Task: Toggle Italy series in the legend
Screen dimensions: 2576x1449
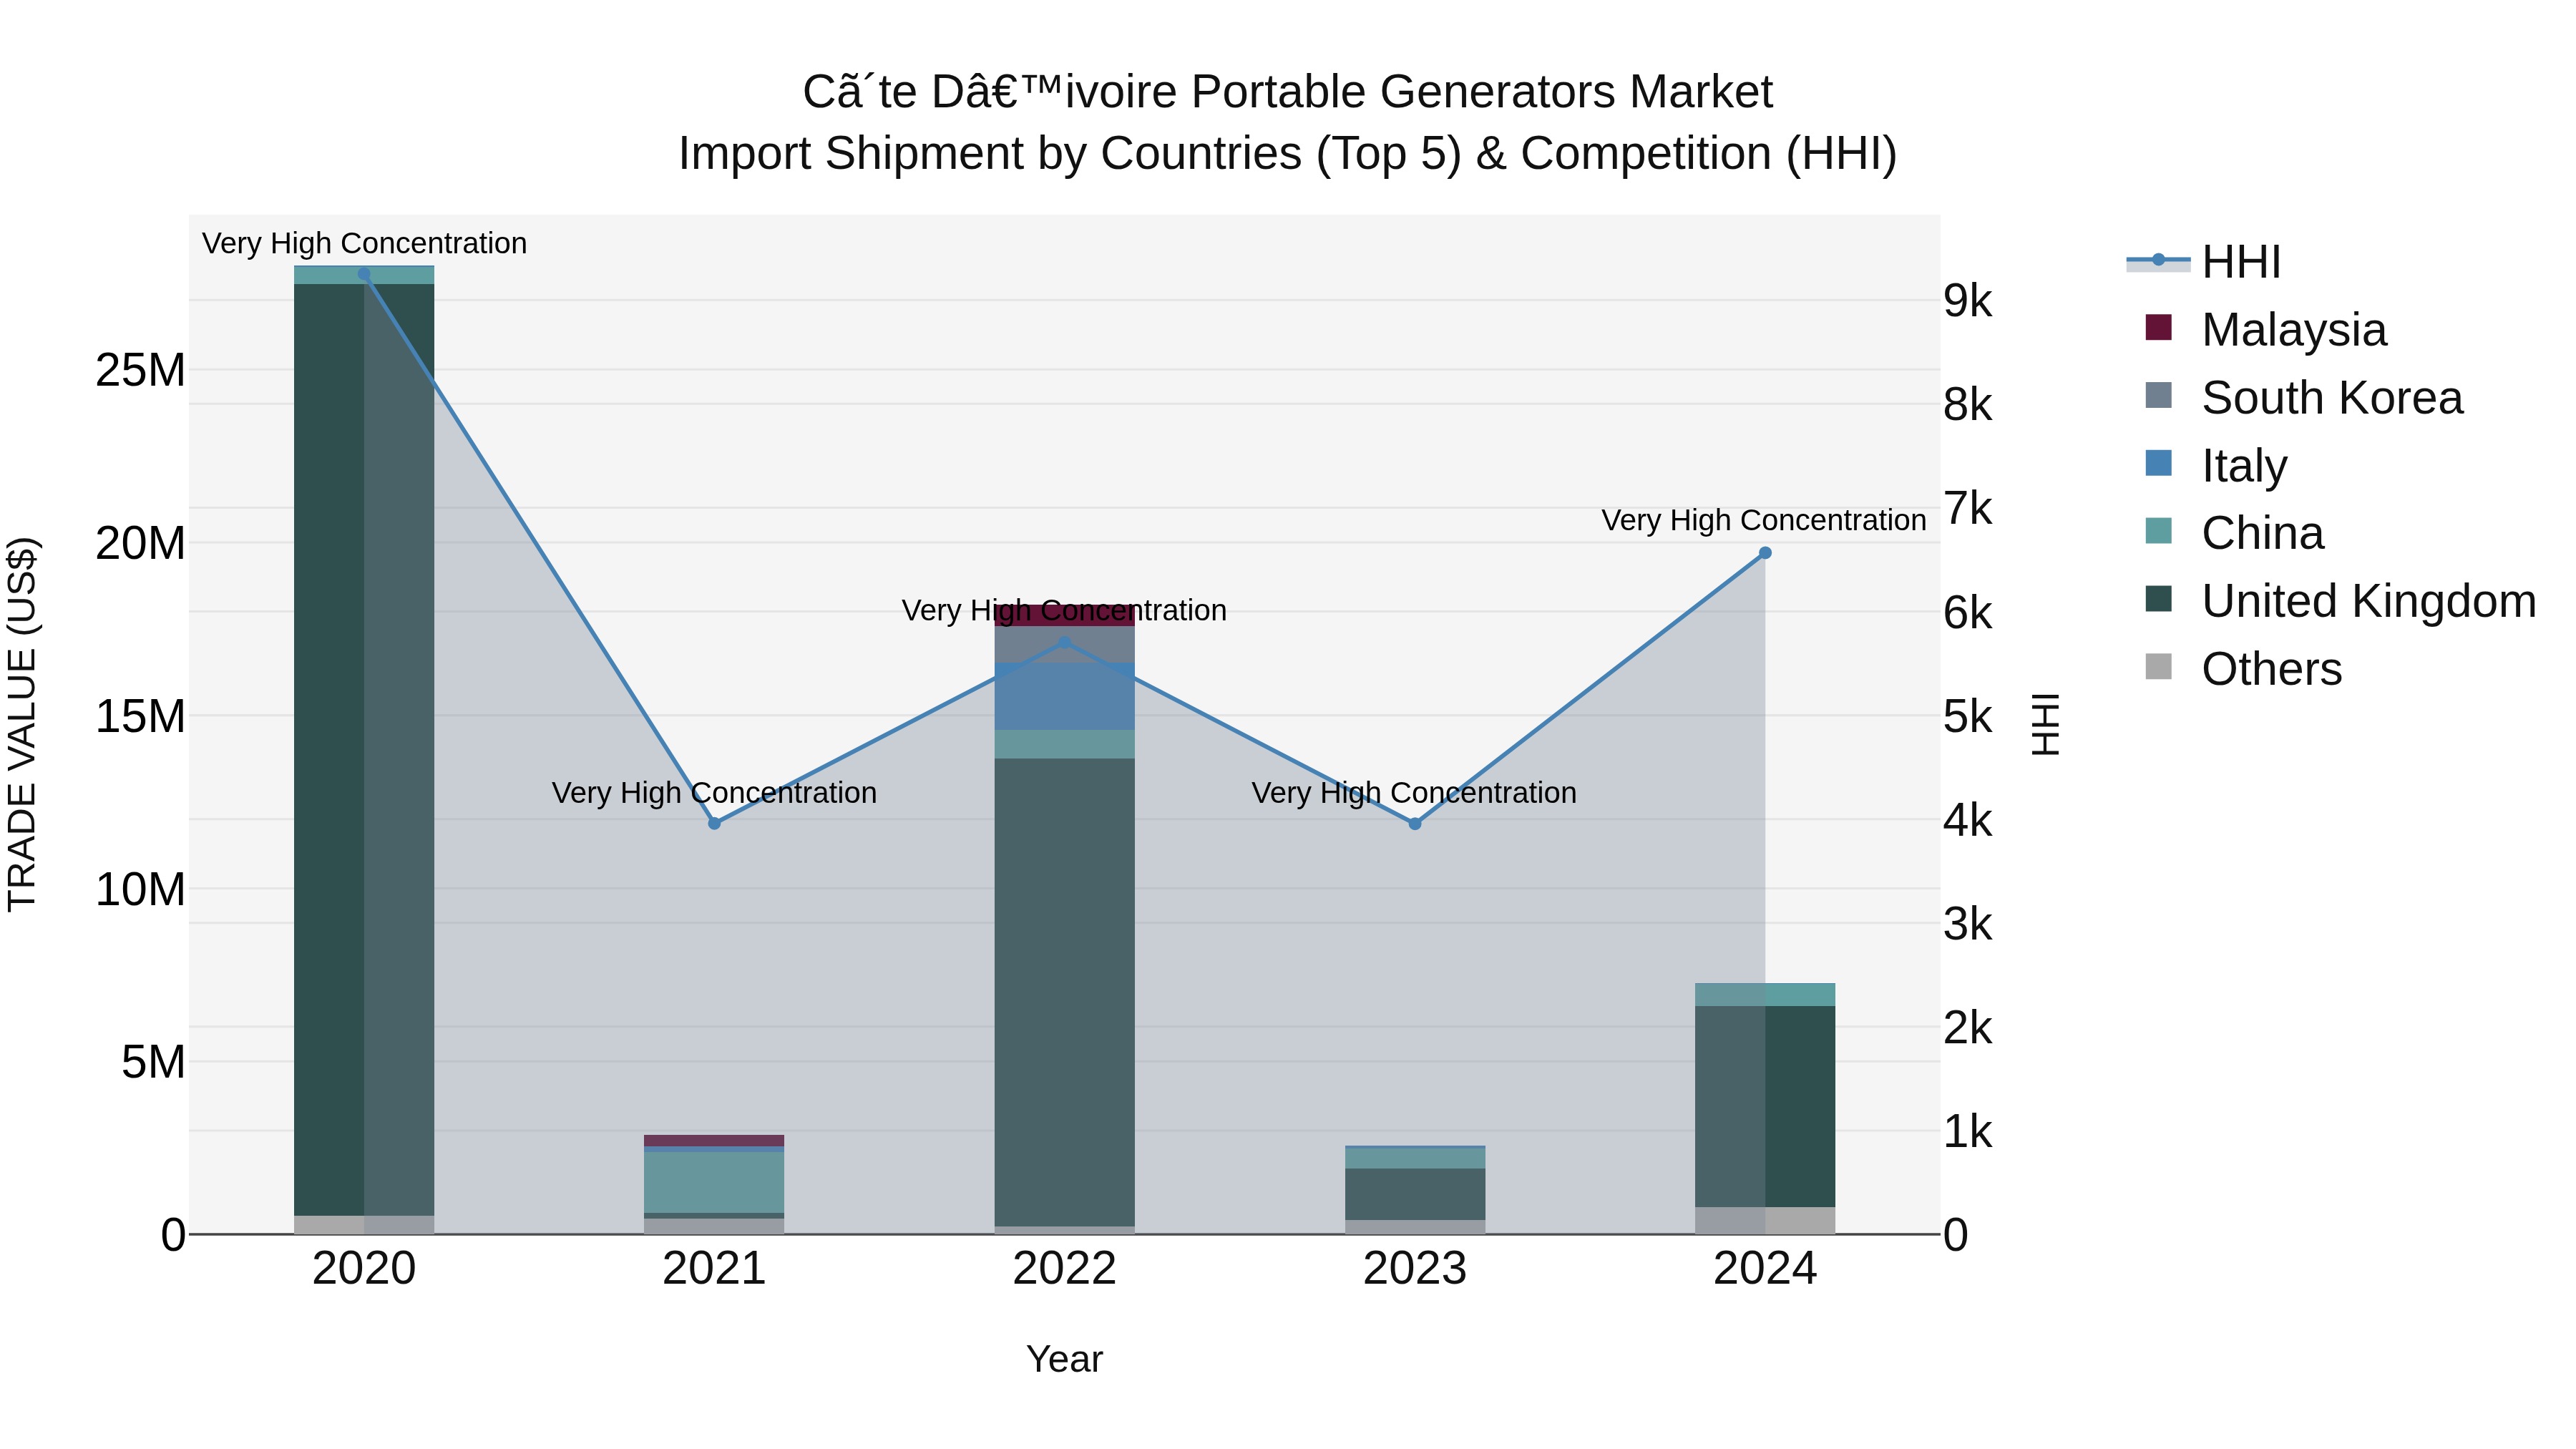Action: click(x=2216, y=465)
